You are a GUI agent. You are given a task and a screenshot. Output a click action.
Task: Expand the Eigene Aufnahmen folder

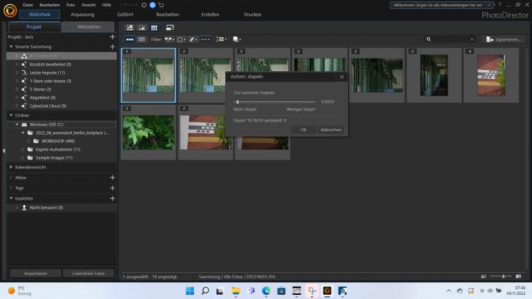point(23,149)
